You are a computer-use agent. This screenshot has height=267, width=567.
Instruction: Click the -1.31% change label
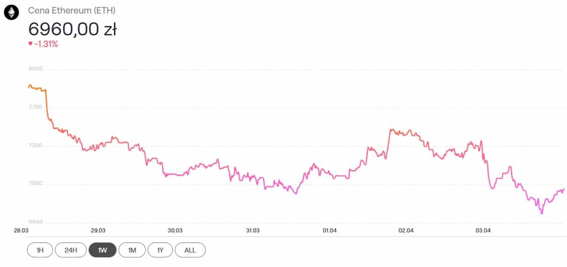pos(46,44)
